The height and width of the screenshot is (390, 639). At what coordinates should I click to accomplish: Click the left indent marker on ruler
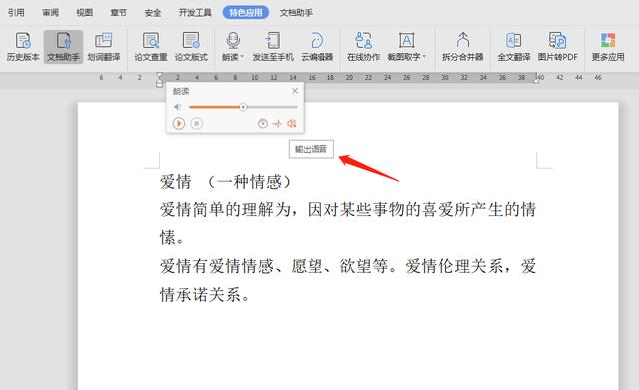coord(159,80)
